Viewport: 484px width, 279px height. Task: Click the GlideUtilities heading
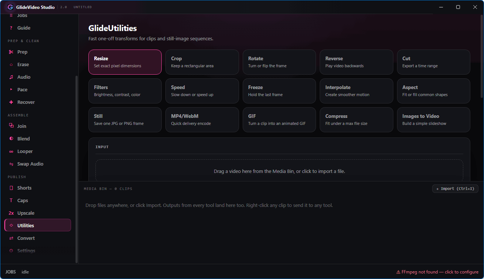112,28
